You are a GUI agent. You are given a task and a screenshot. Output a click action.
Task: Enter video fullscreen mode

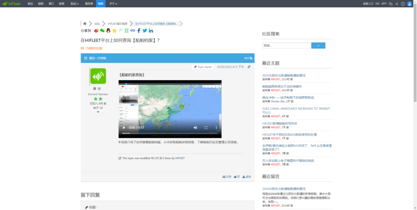point(206,128)
